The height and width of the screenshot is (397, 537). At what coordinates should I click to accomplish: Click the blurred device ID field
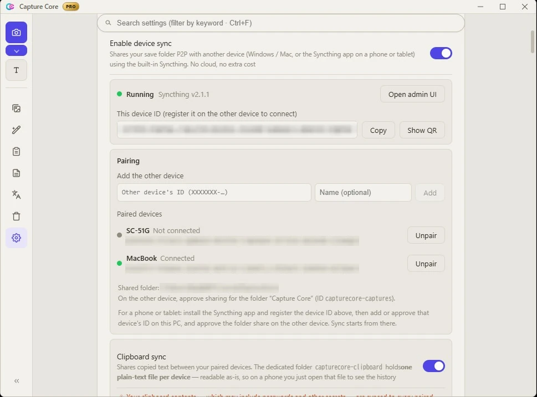click(237, 130)
